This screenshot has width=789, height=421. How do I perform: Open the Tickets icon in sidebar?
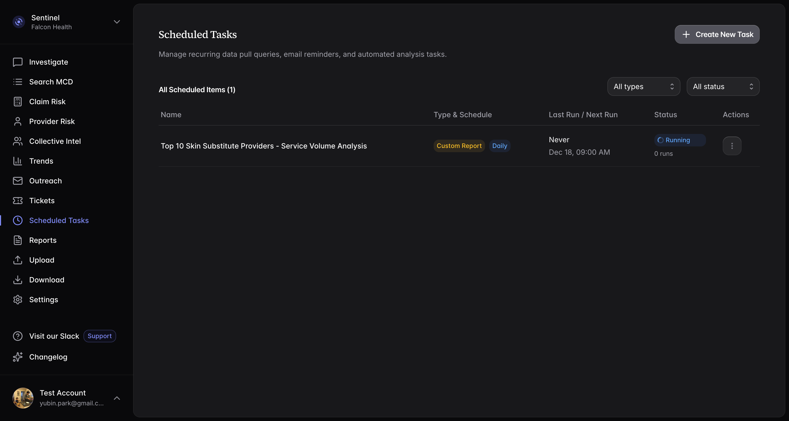tap(17, 201)
